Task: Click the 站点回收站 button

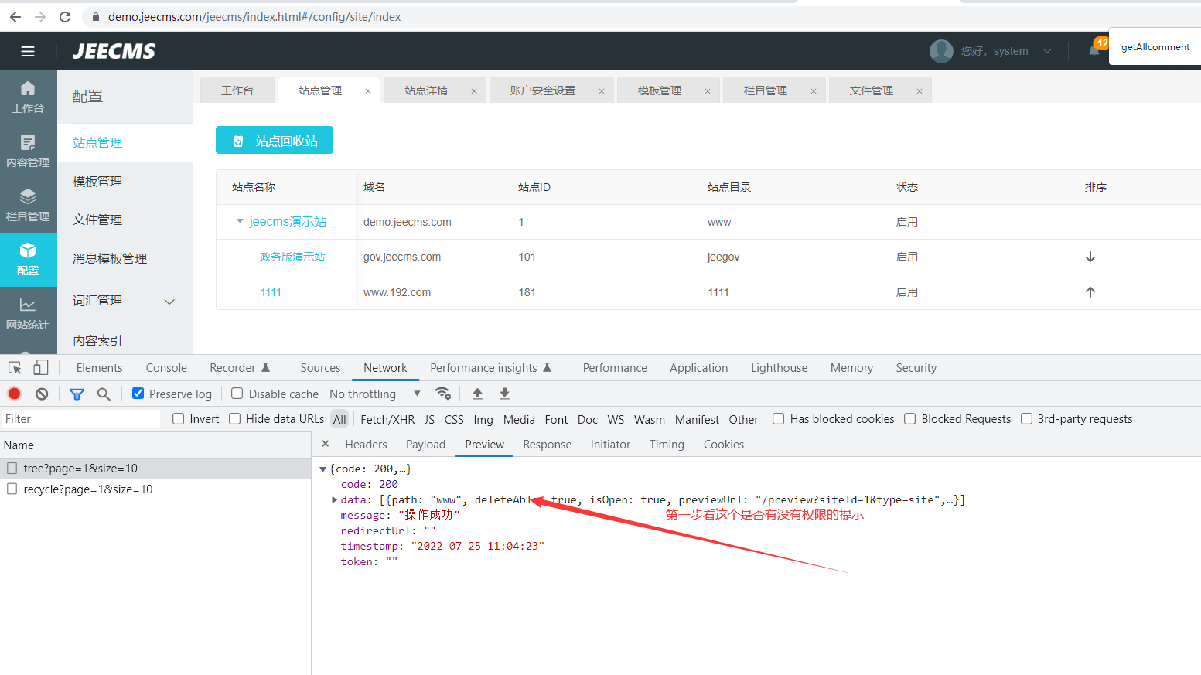Action: 275,141
